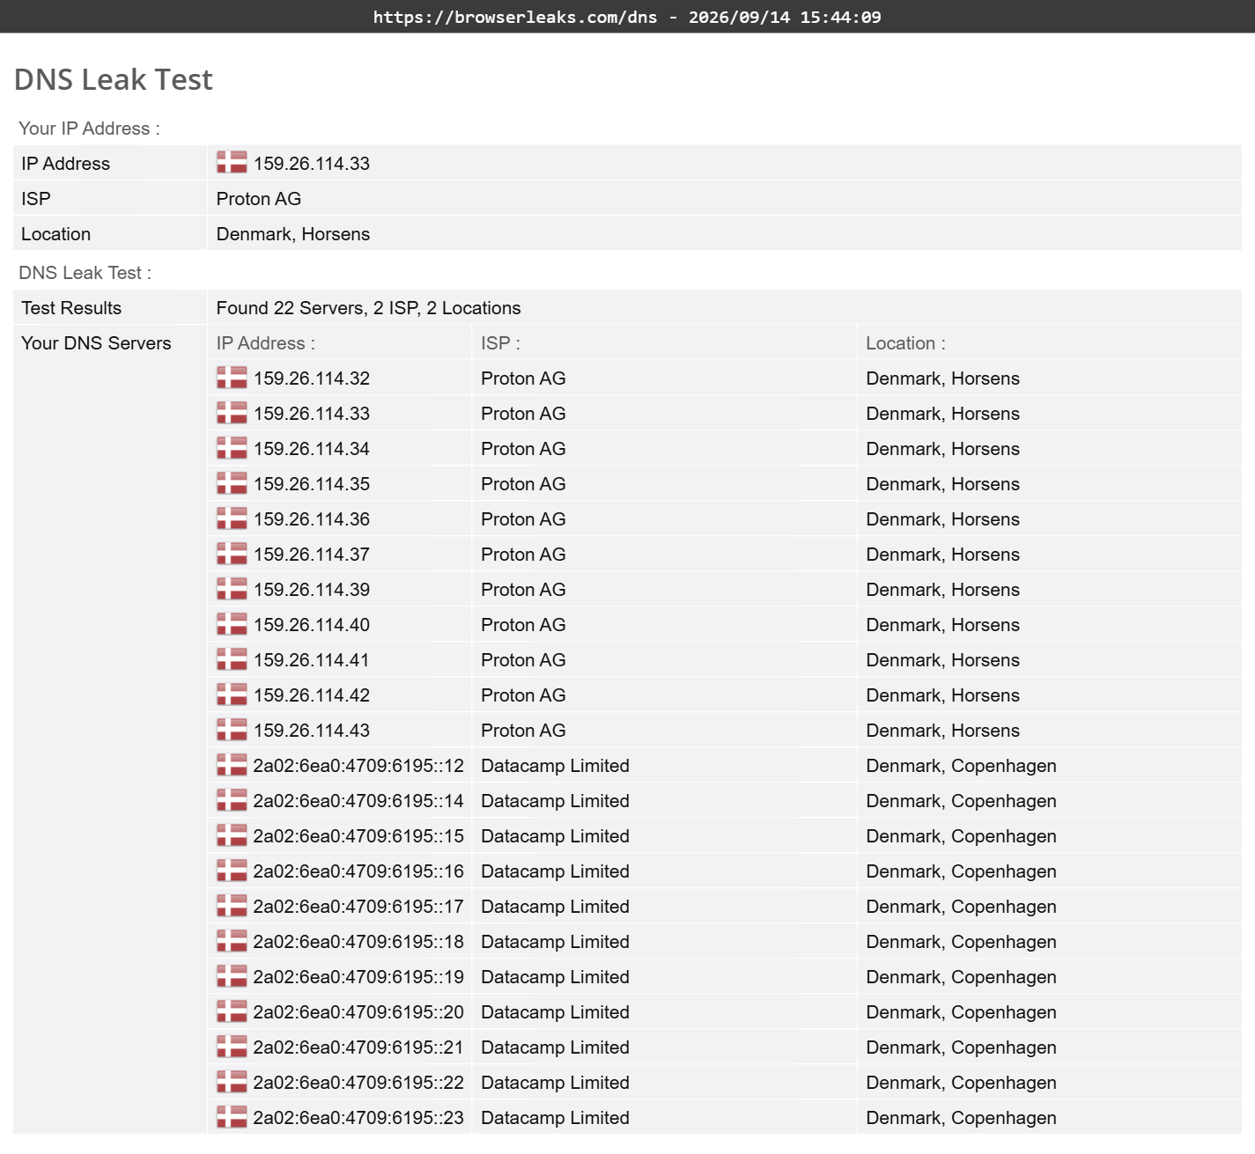The image size is (1255, 1154).
Task: Click the flag icon next to 159.26.114.42
Action: (x=232, y=694)
